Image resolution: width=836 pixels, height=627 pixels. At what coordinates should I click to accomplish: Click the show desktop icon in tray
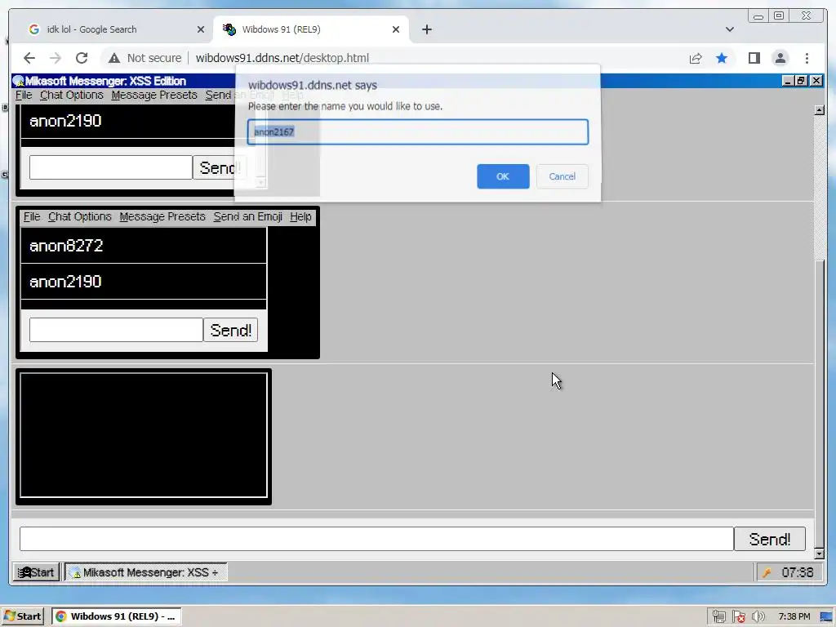(x=826, y=617)
